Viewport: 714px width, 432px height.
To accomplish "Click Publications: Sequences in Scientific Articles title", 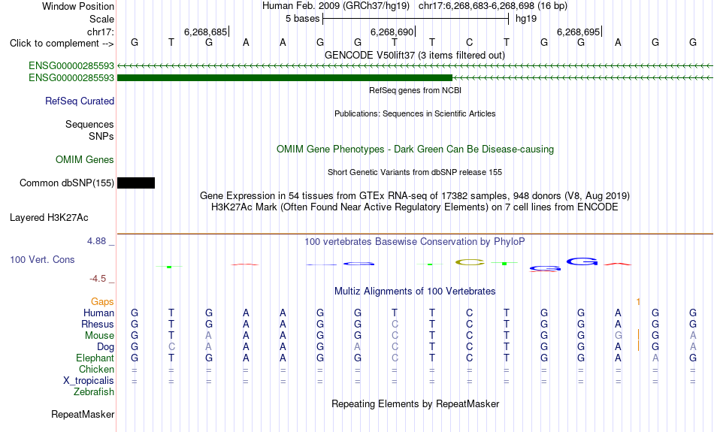I will tap(415, 113).
